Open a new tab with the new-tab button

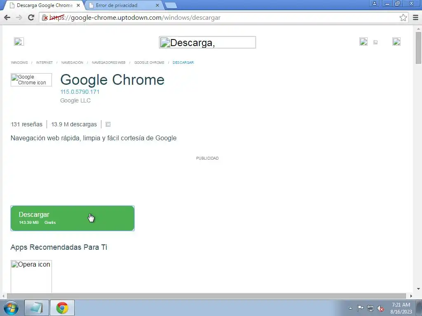[x=171, y=5]
